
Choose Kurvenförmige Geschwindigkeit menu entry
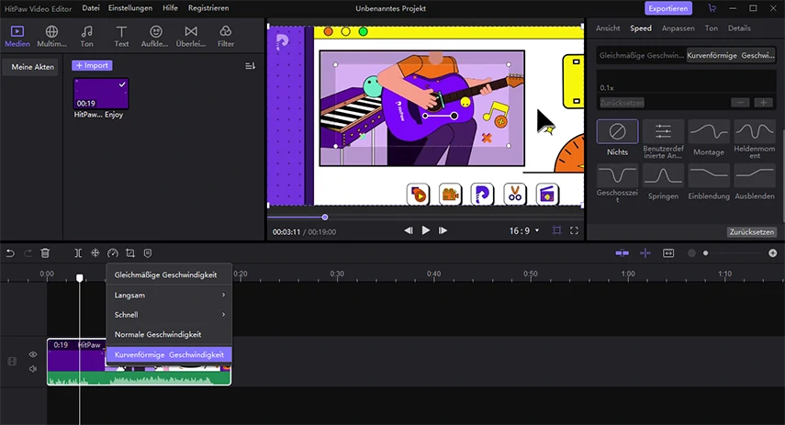169,354
